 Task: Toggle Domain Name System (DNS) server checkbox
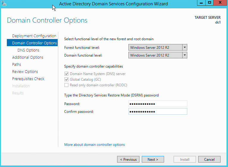point(67,74)
